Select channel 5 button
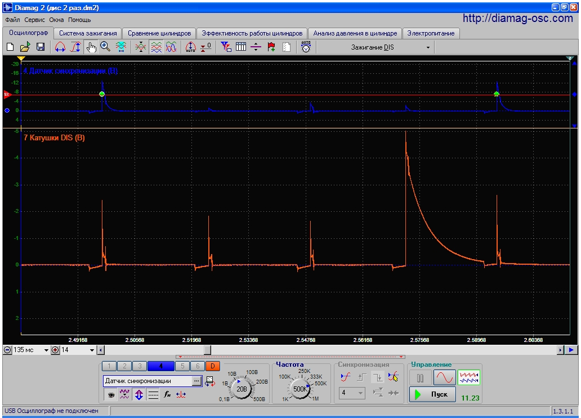This screenshot has width=581, height=418. click(x=182, y=366)
